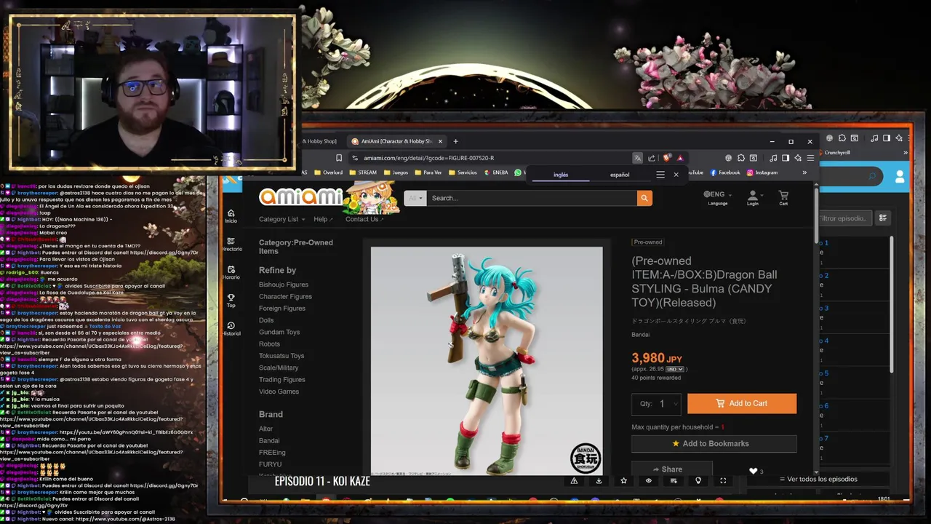Click the translate page icon in address bar
The image size is (931, 524).
coord(637,158)
